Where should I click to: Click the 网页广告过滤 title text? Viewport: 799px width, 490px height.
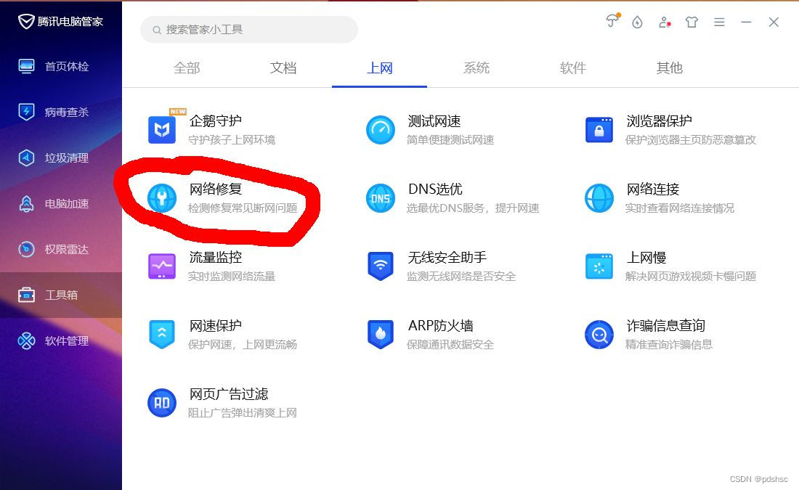(x=229, y=393)
